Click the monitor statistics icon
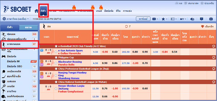 [202, 19]
